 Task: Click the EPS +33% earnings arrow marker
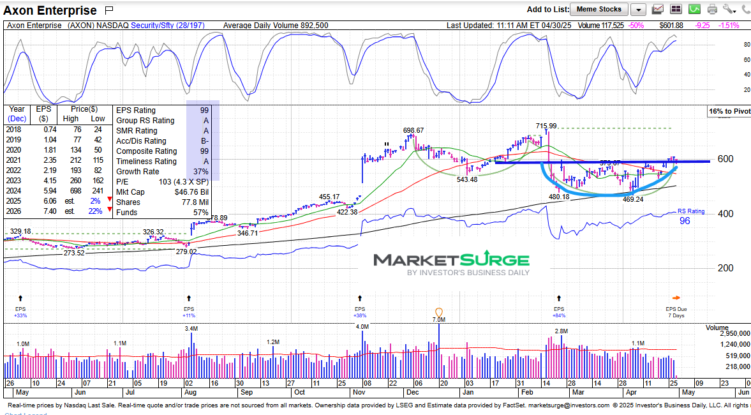pos(20,299)
